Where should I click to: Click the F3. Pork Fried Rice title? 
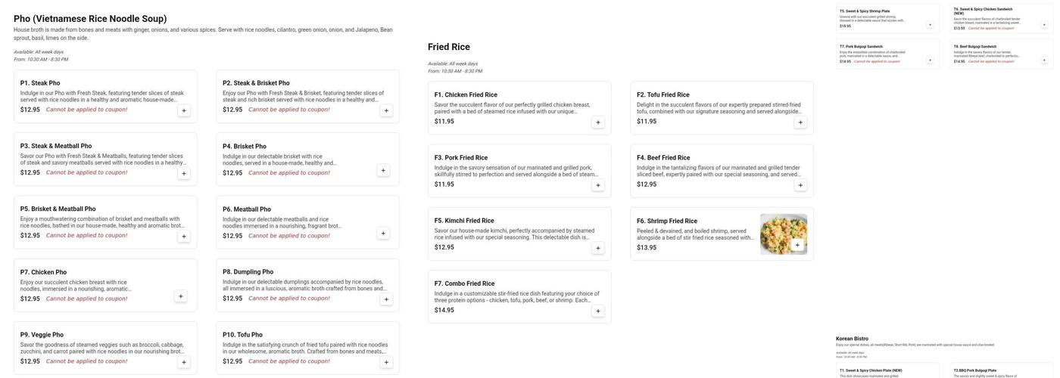[x=461, y=158]
